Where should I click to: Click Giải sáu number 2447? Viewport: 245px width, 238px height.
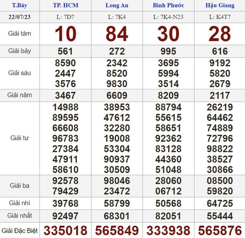(x=65, y=73)
